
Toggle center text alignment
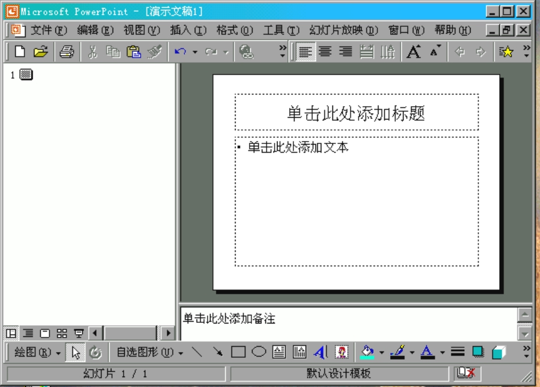click(325, 52)
